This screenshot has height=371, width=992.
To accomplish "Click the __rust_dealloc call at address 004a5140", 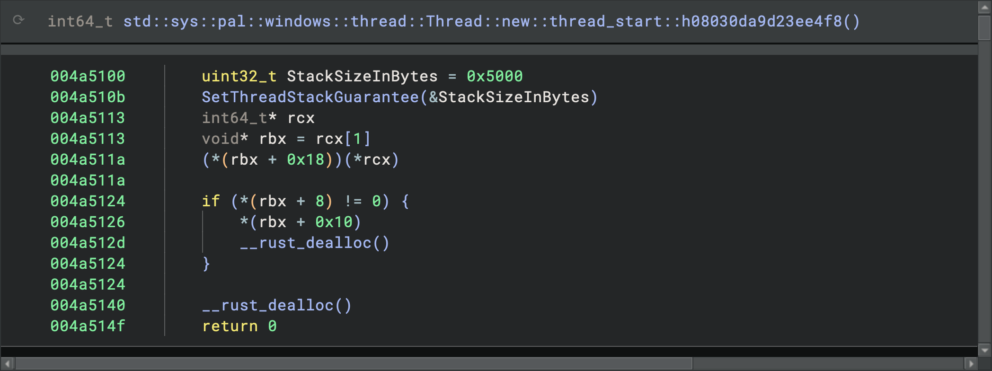I will 276,305.
